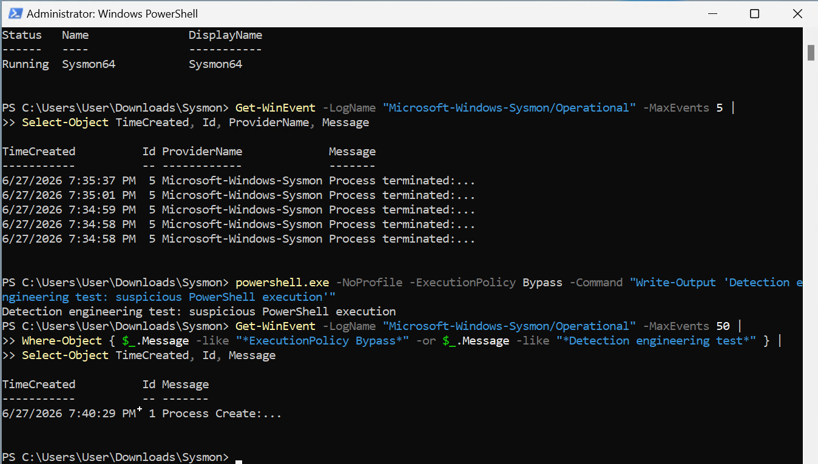Screen dimensions: 818x464
Task: Click the vertical scrollbar thumb
Action: pyautogui.click(x=811, y=53)
